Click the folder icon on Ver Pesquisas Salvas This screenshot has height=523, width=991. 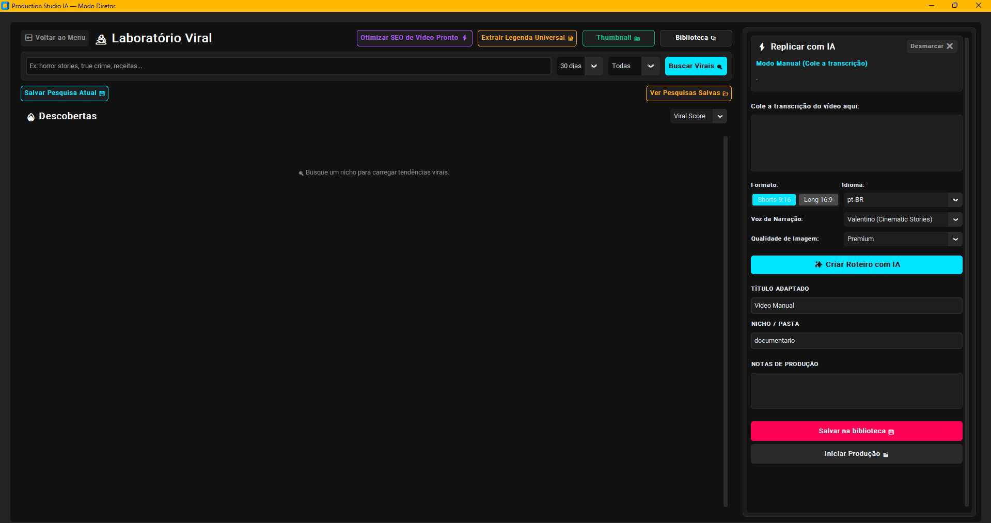coord(725,93)
